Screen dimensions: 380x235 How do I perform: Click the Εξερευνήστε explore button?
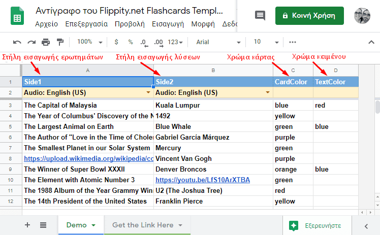click(x=317, y=225)
